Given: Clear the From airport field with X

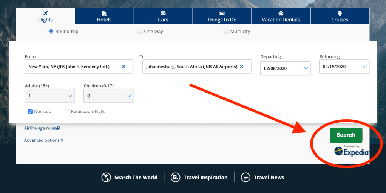Looking at the screenshot, I should coord(124,67).
